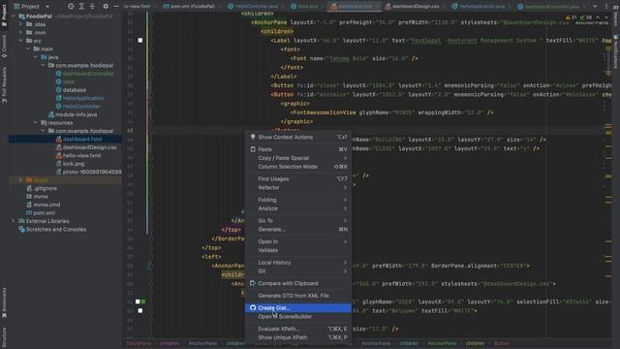The image size is (620, 349).
Task: Choose Evaluate XPath... menu item
Action: coord(298,329)
